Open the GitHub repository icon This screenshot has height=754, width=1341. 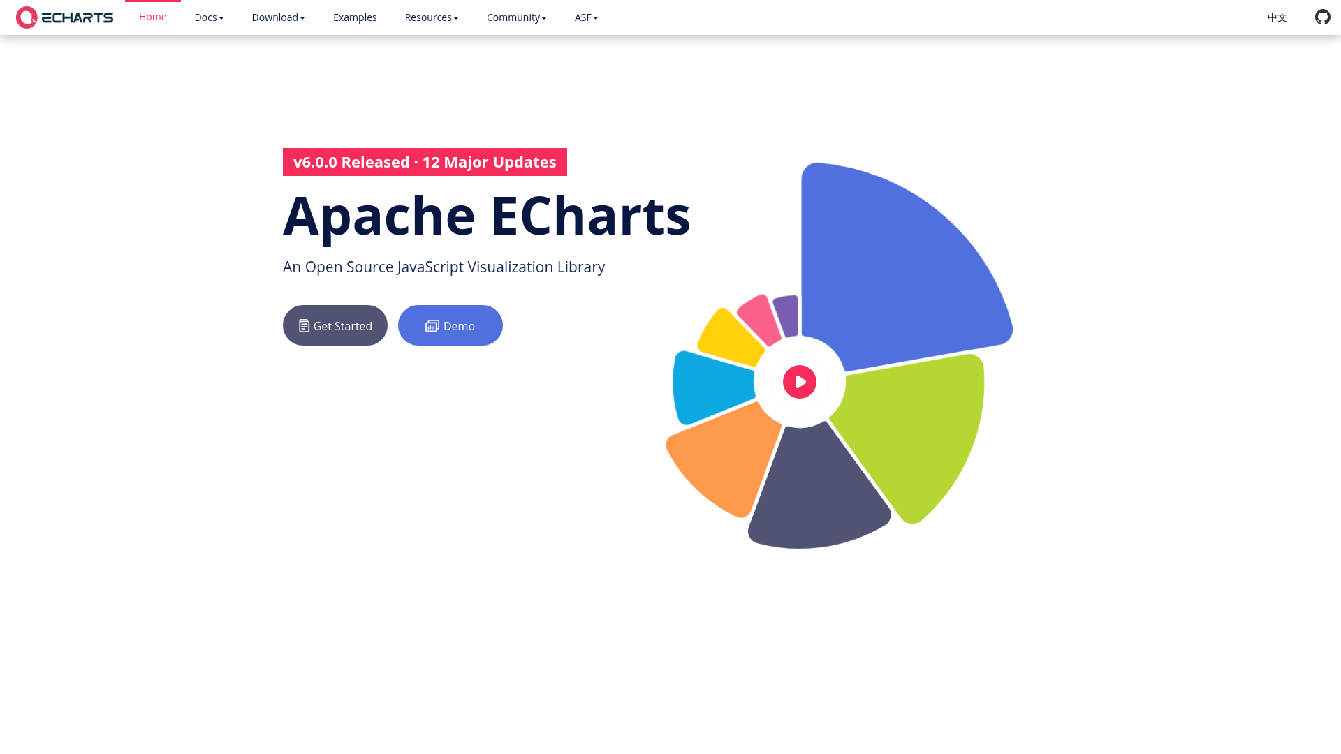tap(1321, 17)
